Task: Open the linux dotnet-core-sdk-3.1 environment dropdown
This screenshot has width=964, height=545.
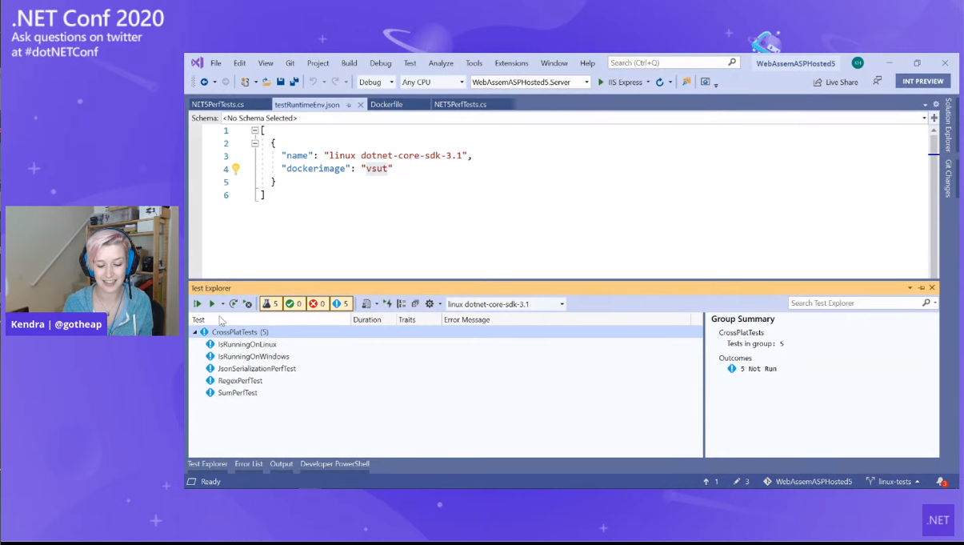Action: (x=506, y=304)
